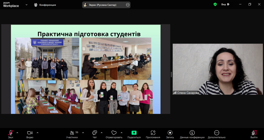Click the paw icon next to Конференция
This screenshot has width=264, height=140.
point(36,5)
